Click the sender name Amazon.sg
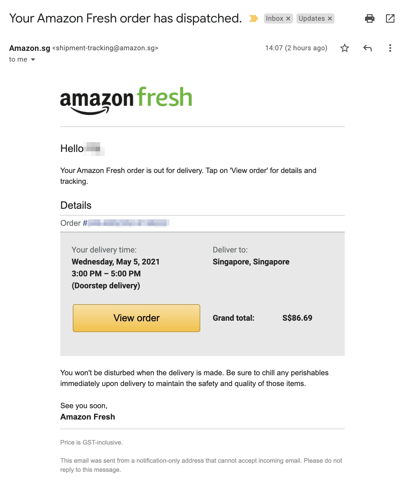405x486 pixels. [30, 48]
